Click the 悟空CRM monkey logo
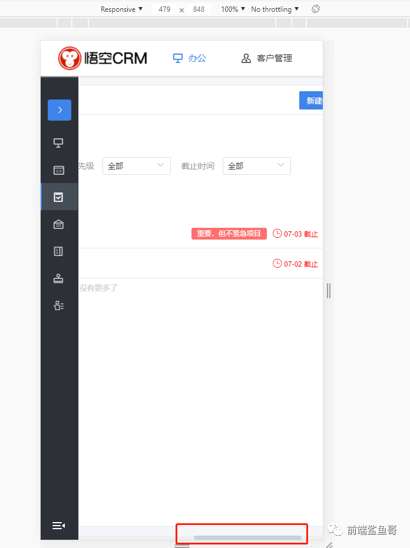 coord(102,58)
